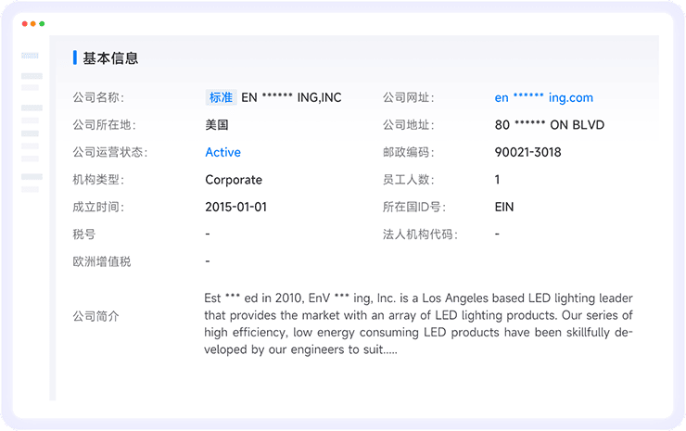The image size is (686, 431).
Task: Click the 标准 tag beside company name
Action: pyautogui.click(x=221, y=97)
